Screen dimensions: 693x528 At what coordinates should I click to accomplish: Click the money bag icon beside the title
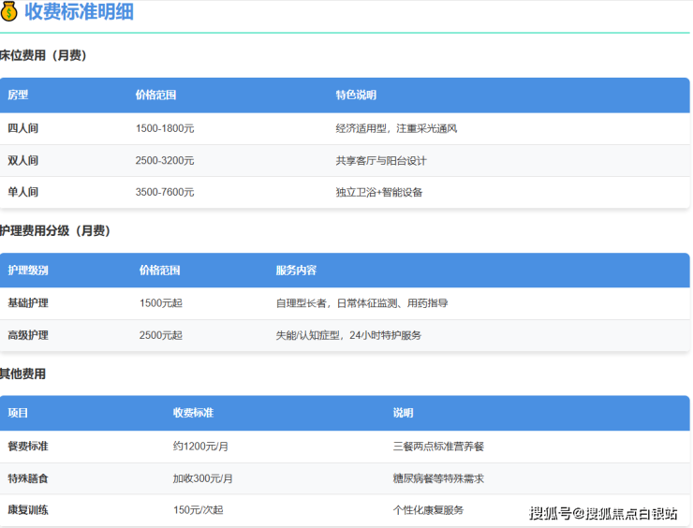9,12
